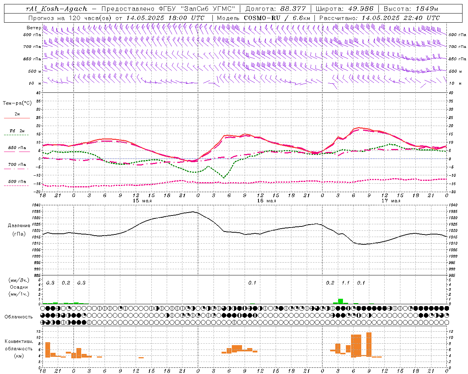
Task: Click the Конвективн. convective cloud panel label
Action: pyautogui.click(x=19, y=341)
